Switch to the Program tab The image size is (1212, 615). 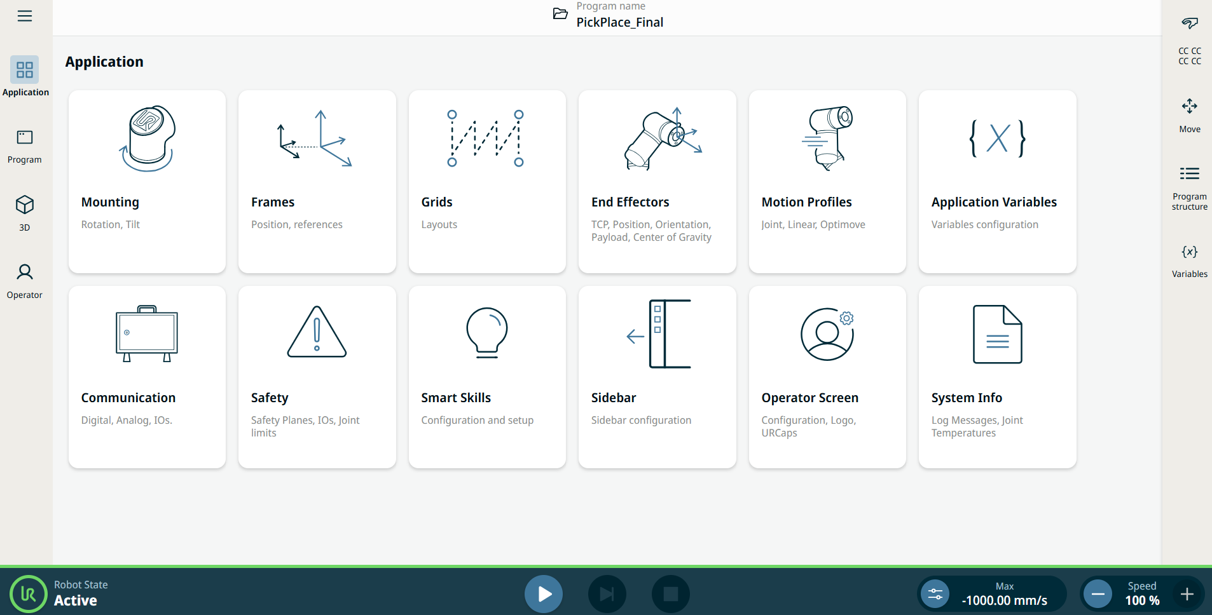click(25, 146)
